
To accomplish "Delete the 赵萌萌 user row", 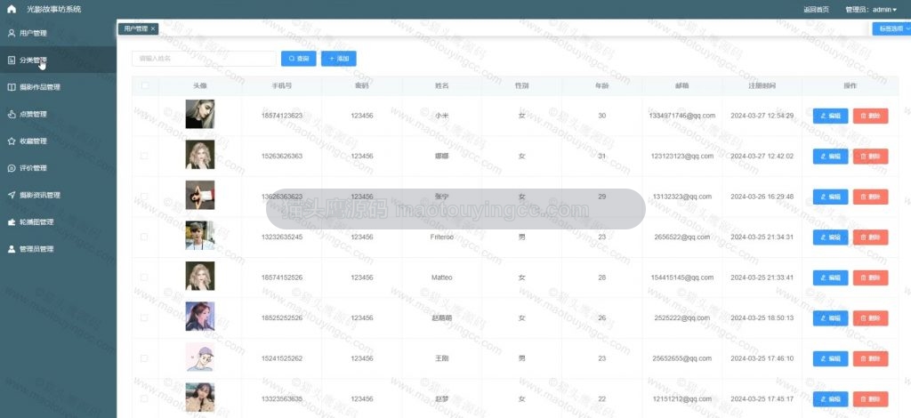I will click(x=870, y=318).
